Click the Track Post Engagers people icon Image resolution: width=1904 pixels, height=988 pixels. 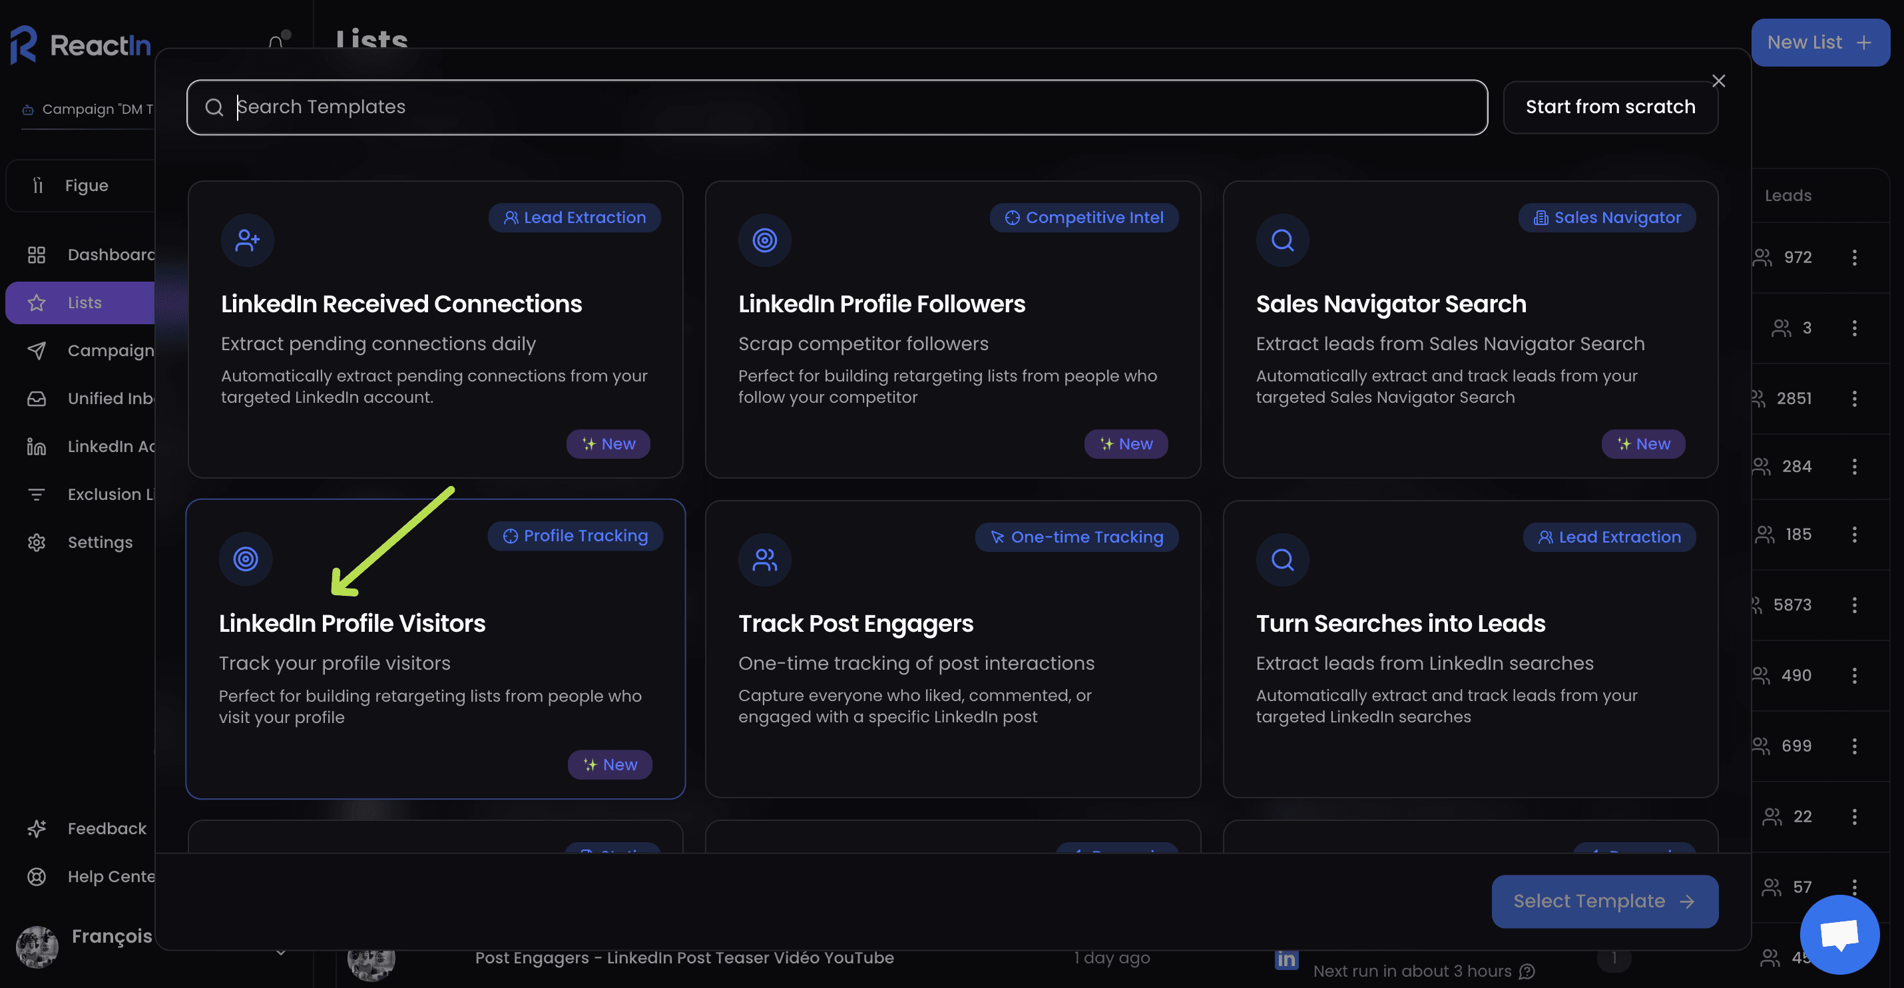pos(764,559)
